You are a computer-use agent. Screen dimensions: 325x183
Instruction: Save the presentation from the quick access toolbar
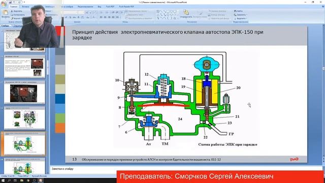tap(10, 2)
